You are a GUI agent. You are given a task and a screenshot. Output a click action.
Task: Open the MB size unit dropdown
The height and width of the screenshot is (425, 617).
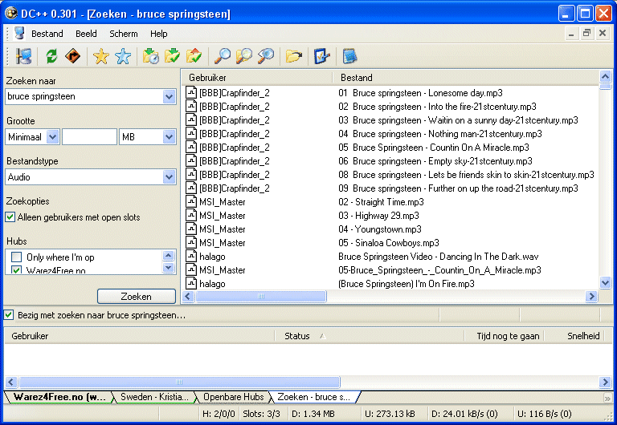(x=170, y=136)
